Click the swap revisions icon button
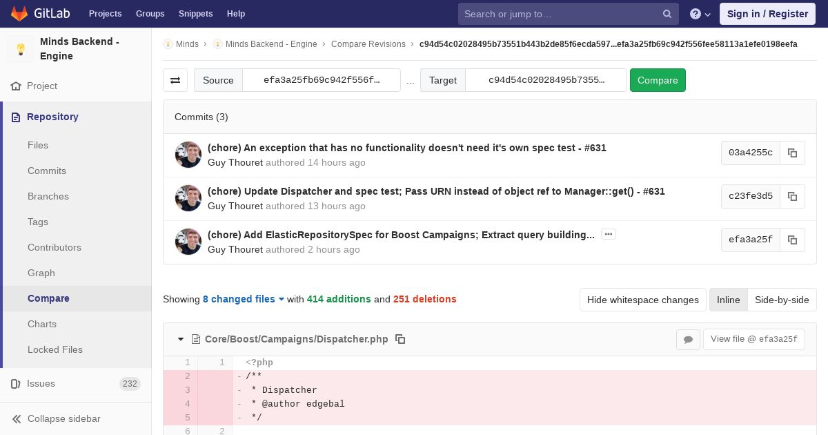The width and height of the screenshot is (828, 435). point(175,80)
